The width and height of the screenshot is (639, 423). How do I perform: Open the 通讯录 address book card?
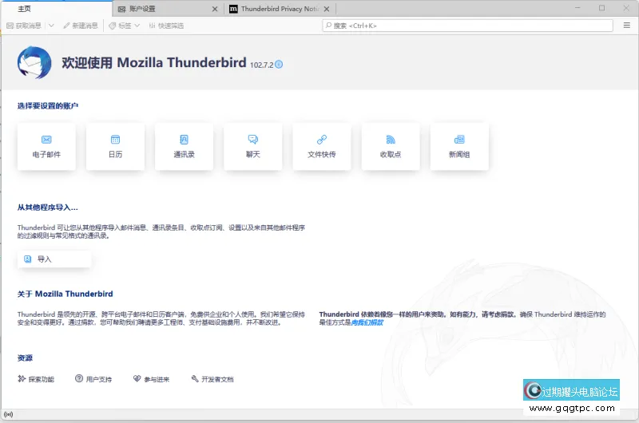pyautogui.click(x=185, y=147)
